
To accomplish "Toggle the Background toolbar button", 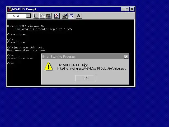I will (x=71, y=16).
